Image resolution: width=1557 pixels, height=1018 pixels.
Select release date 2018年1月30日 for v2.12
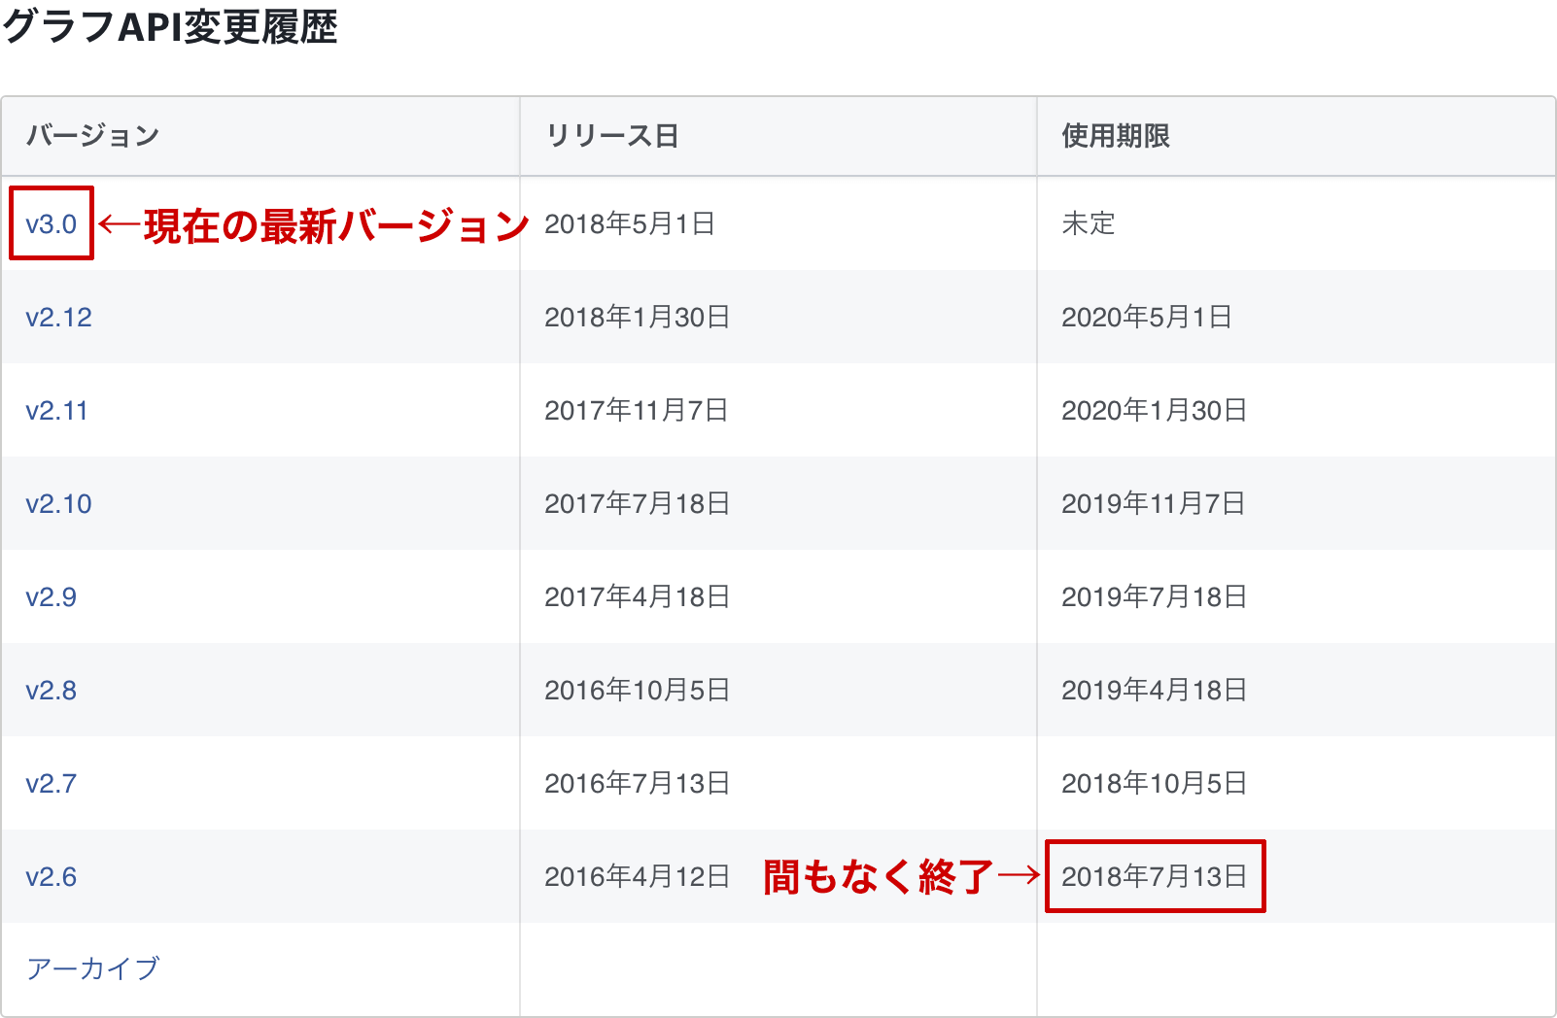pos(638,318)
